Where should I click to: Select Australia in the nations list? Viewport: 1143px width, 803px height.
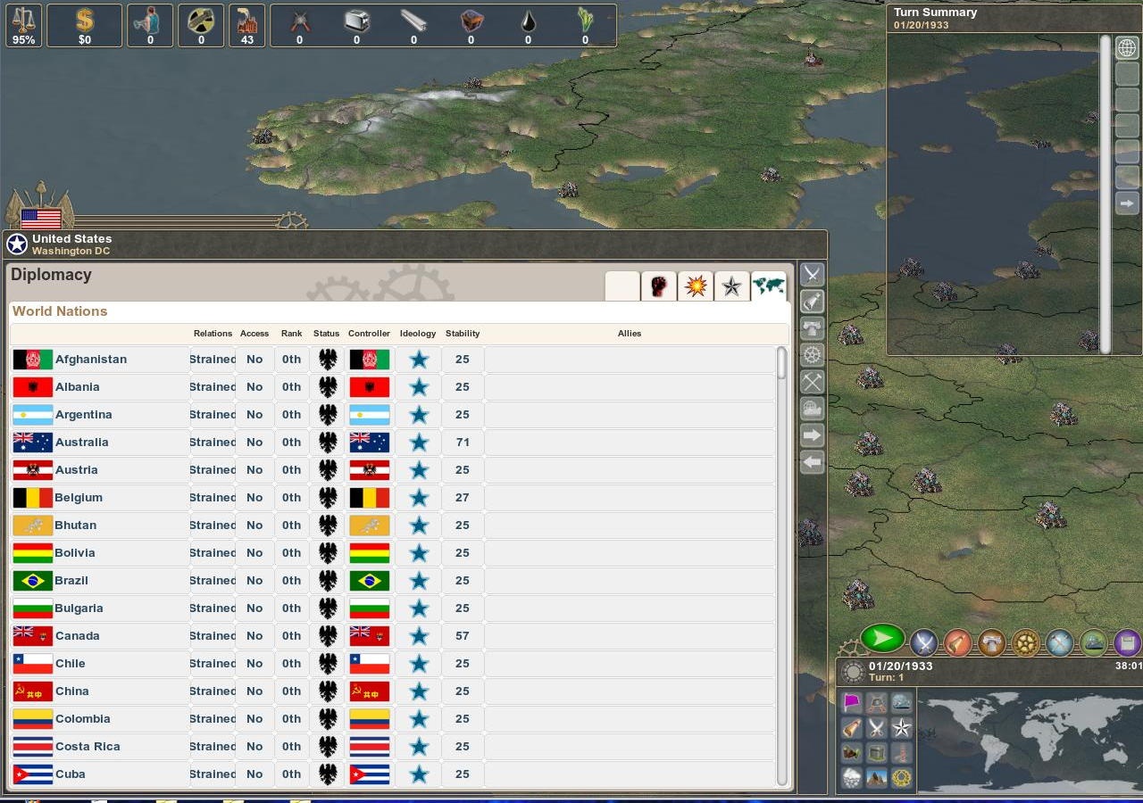tap(81, 443)
